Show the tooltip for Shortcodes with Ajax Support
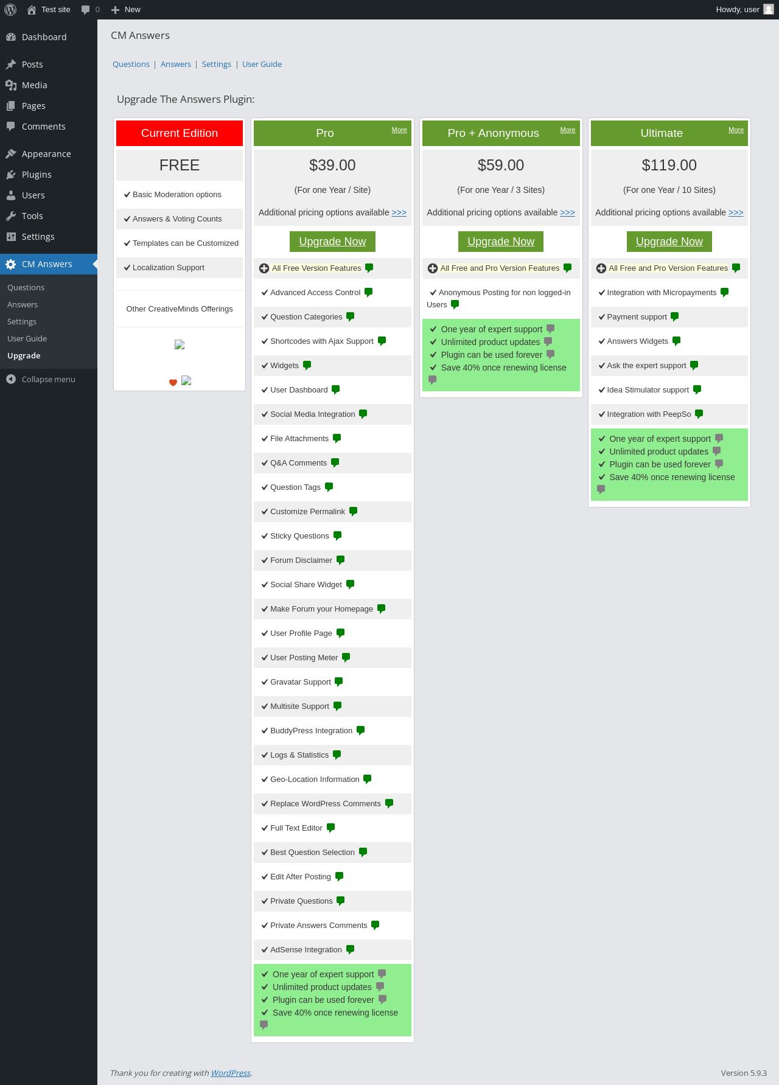The image size is (779, 1085). coord(382,341)
